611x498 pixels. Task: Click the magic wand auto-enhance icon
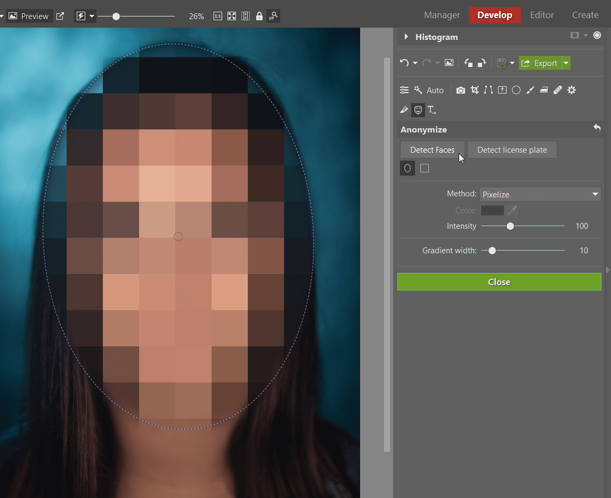tap(418, 90)
